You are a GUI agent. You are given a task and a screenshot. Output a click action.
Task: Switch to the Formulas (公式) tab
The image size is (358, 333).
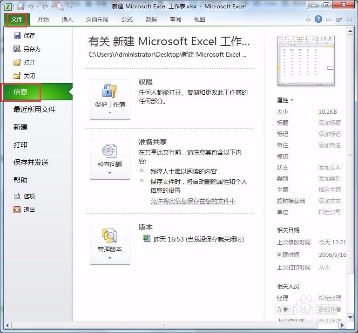(127, 20)
